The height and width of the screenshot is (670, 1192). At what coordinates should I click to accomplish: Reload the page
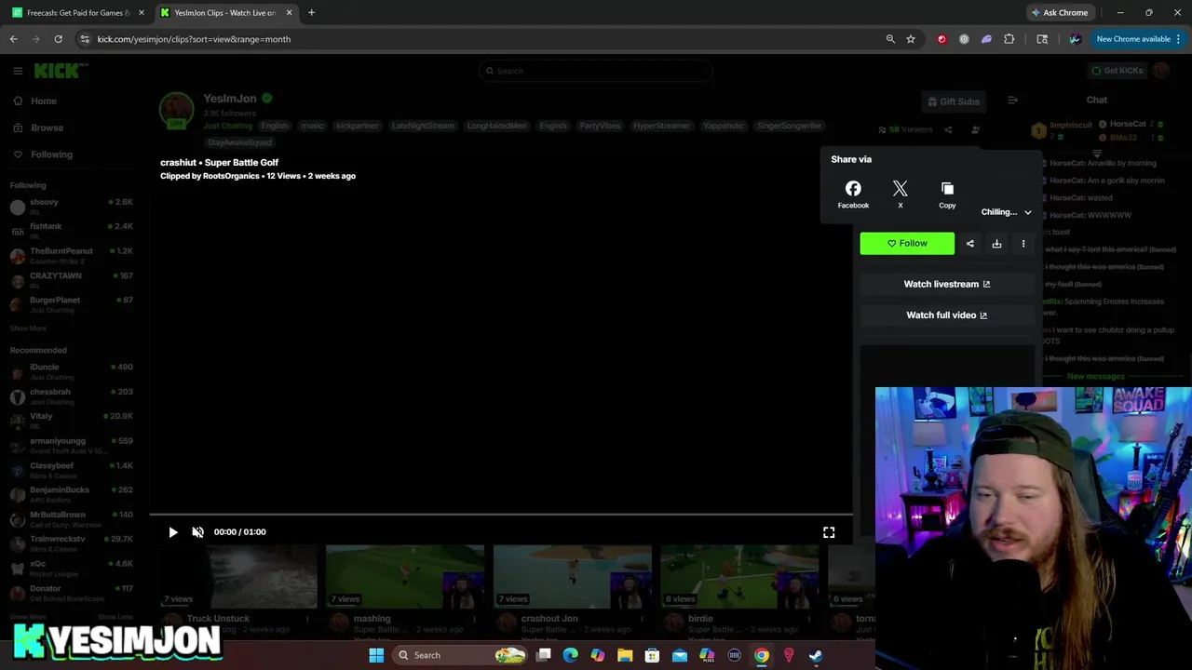point(58,39)
